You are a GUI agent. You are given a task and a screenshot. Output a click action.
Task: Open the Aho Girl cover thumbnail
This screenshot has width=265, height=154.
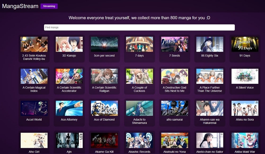coord(34,140)
